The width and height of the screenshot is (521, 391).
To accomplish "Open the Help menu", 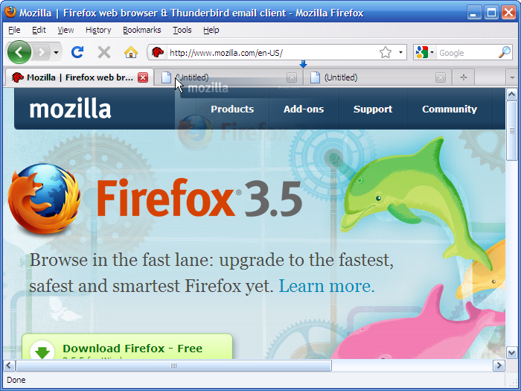I will [x=211, y=30].
